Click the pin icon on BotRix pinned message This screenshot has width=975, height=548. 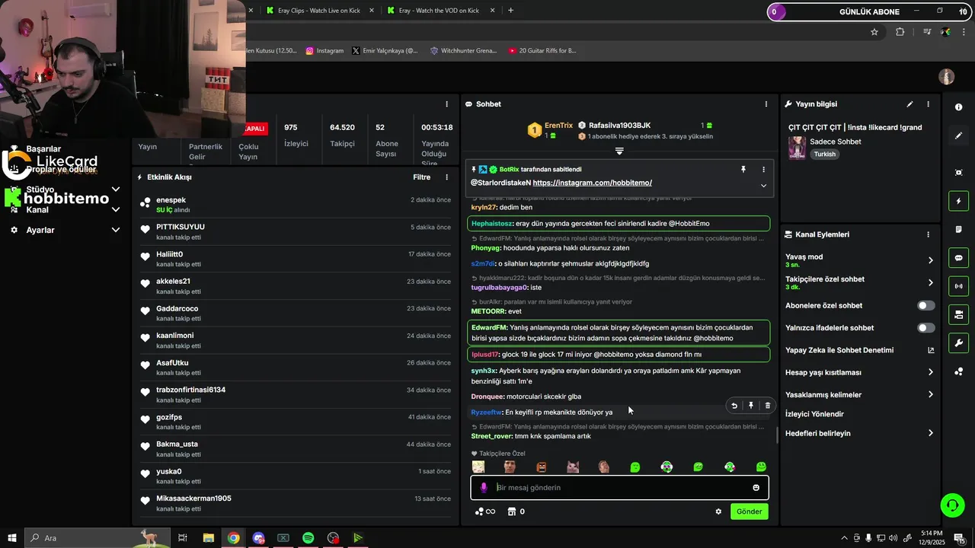743,170
